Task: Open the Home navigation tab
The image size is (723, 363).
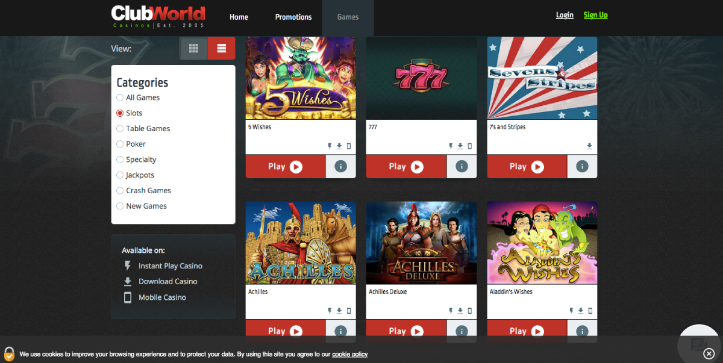Action: 239,17
